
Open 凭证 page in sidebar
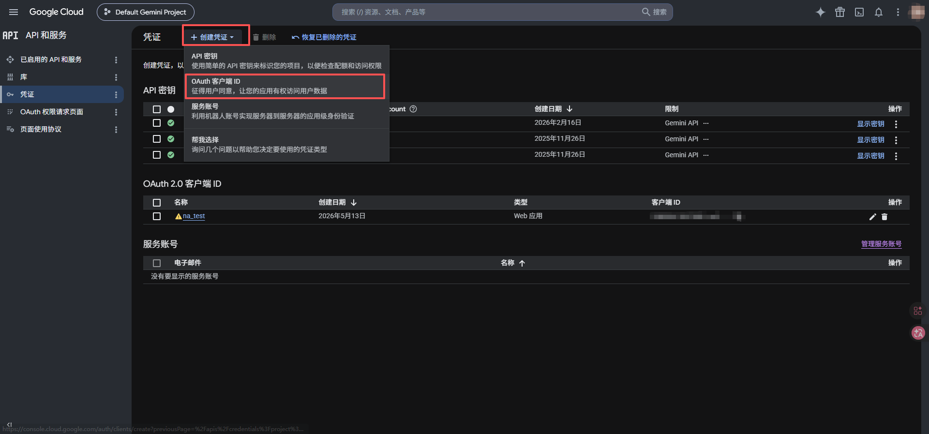click(27, 94)
